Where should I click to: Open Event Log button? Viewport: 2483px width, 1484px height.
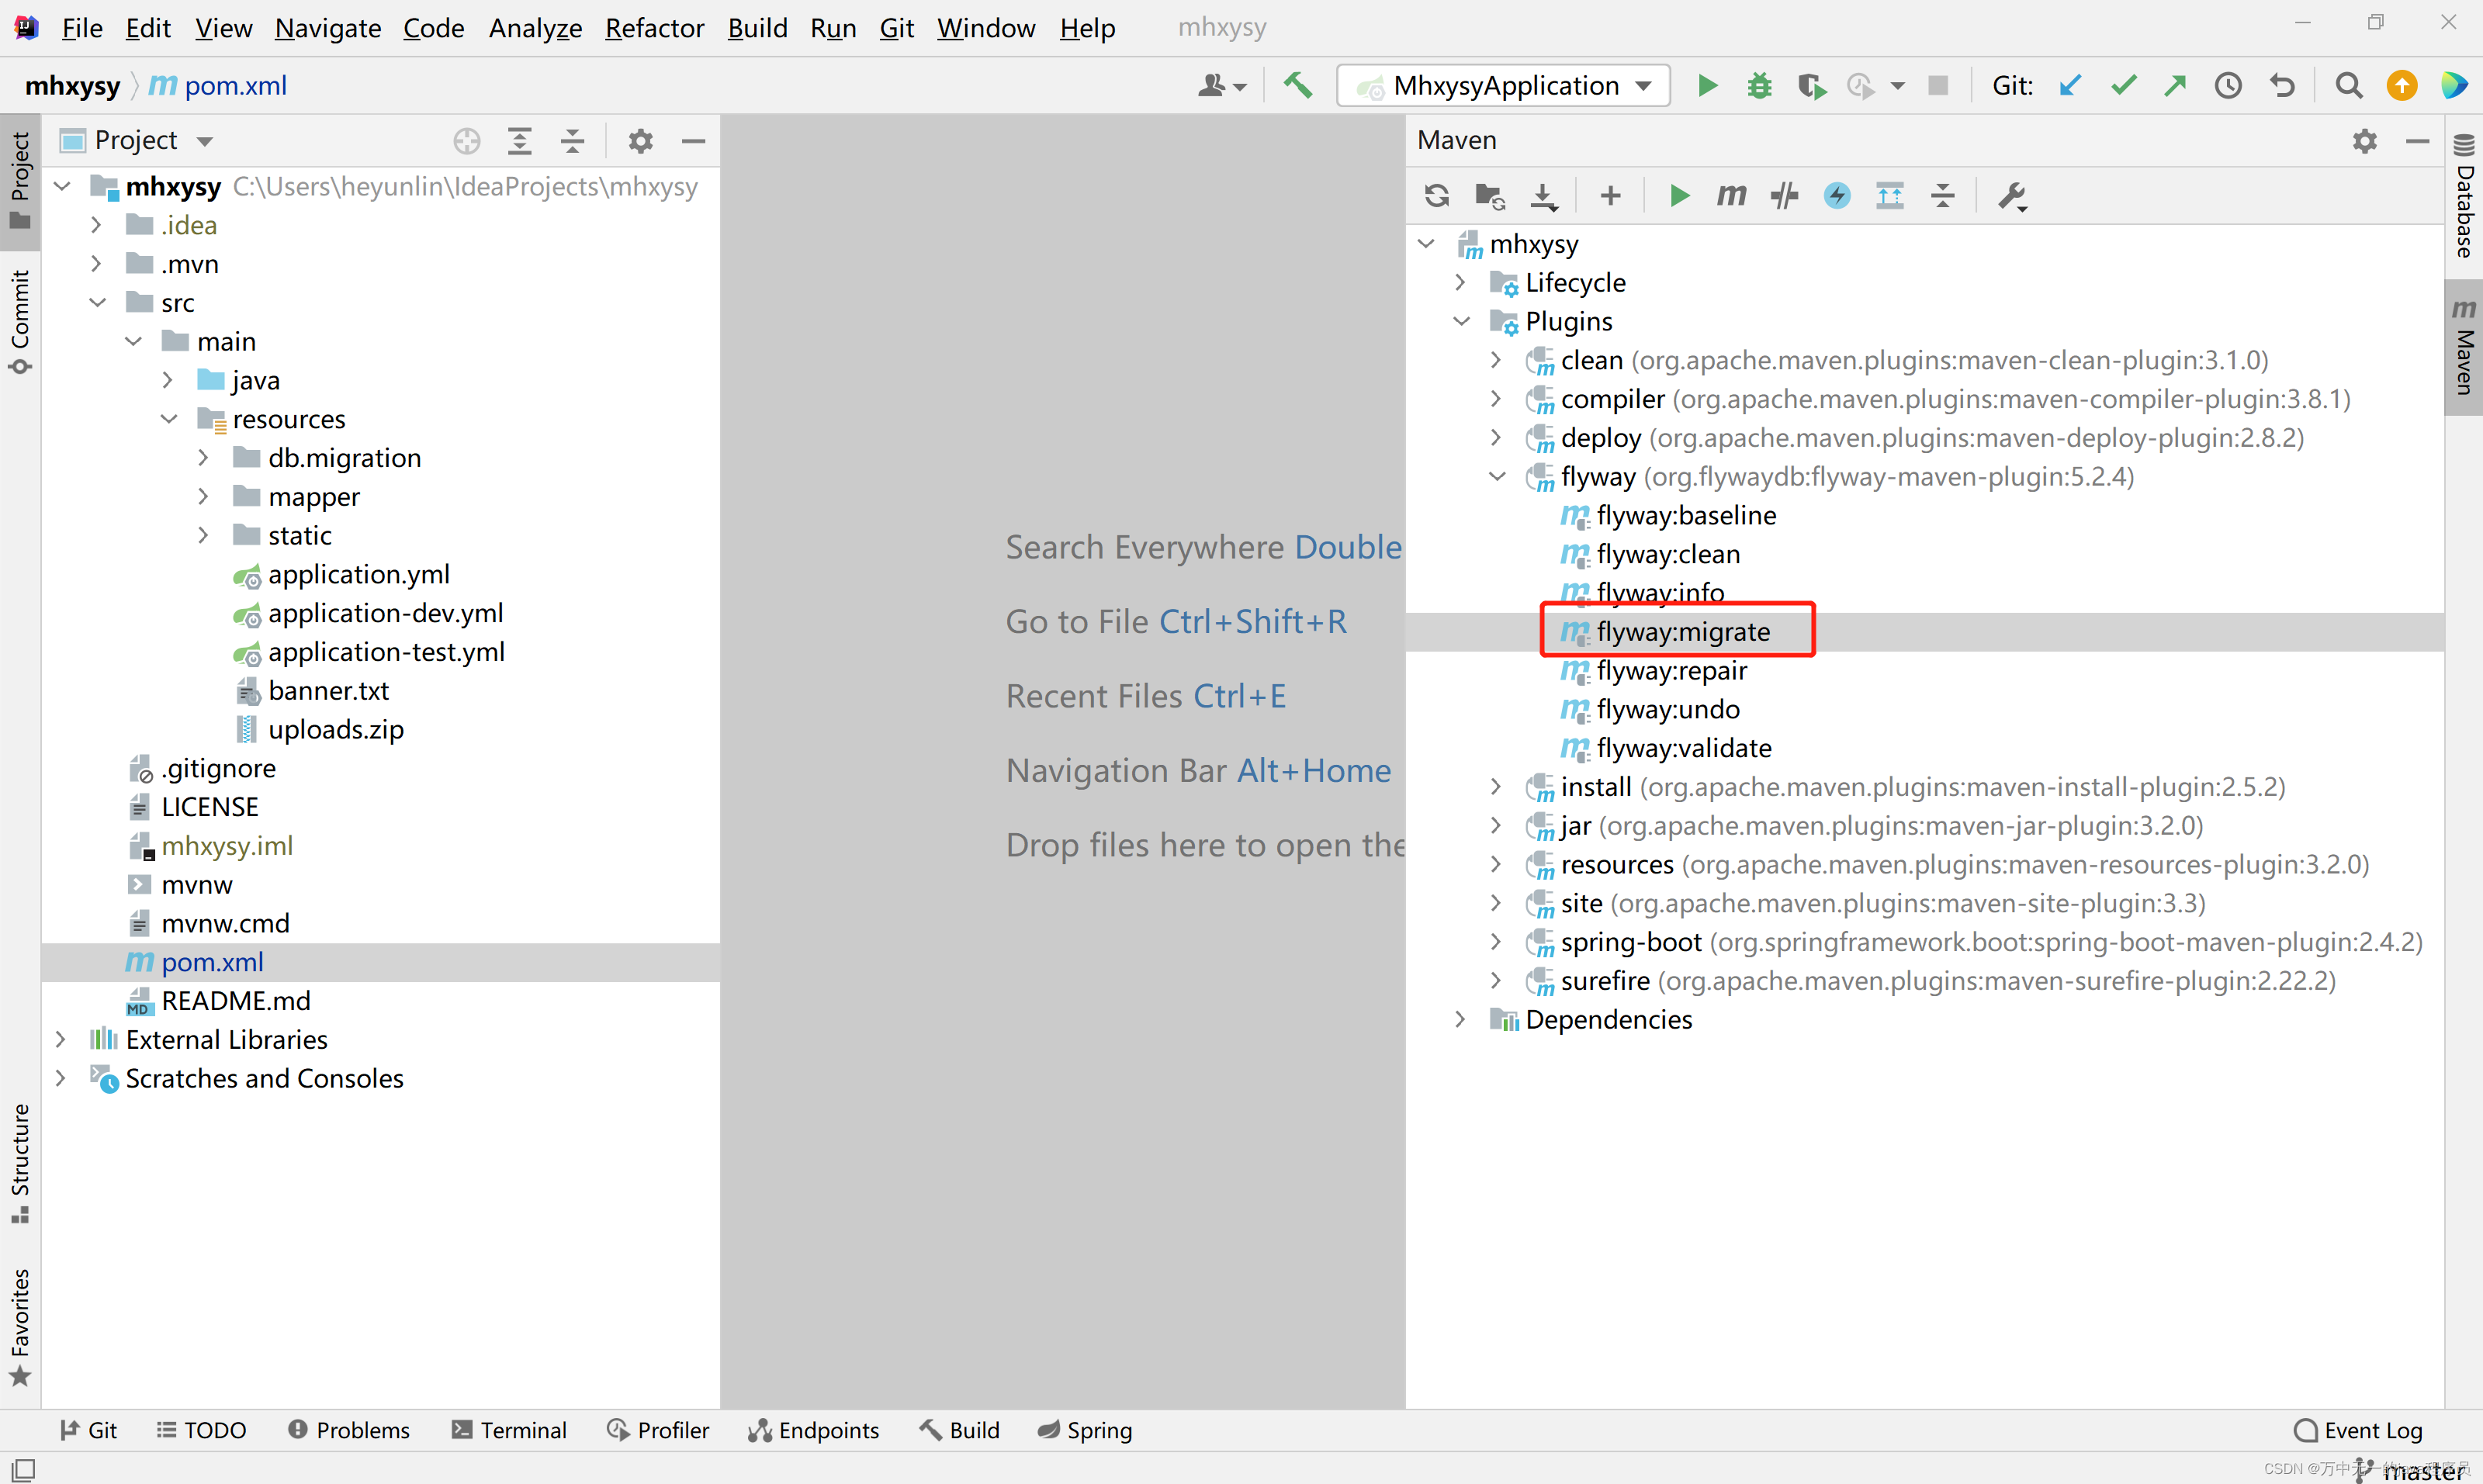pos(2358,1430)
